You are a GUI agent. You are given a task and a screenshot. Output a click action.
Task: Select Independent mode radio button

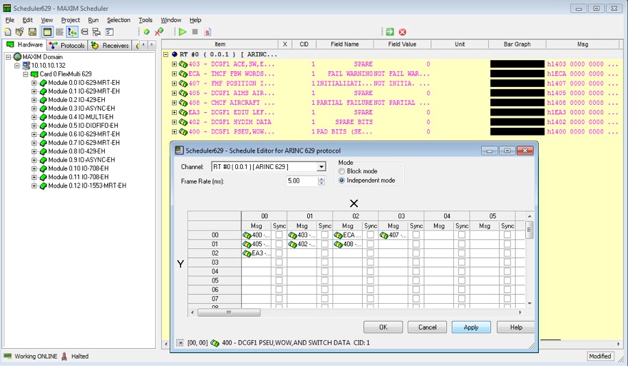[341, 180]
